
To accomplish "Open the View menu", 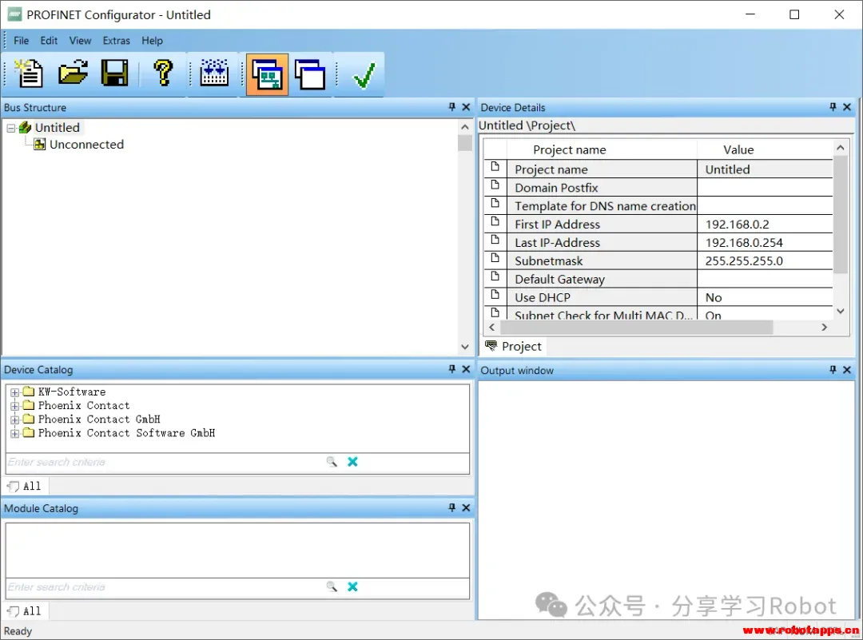I will (80, 41).
